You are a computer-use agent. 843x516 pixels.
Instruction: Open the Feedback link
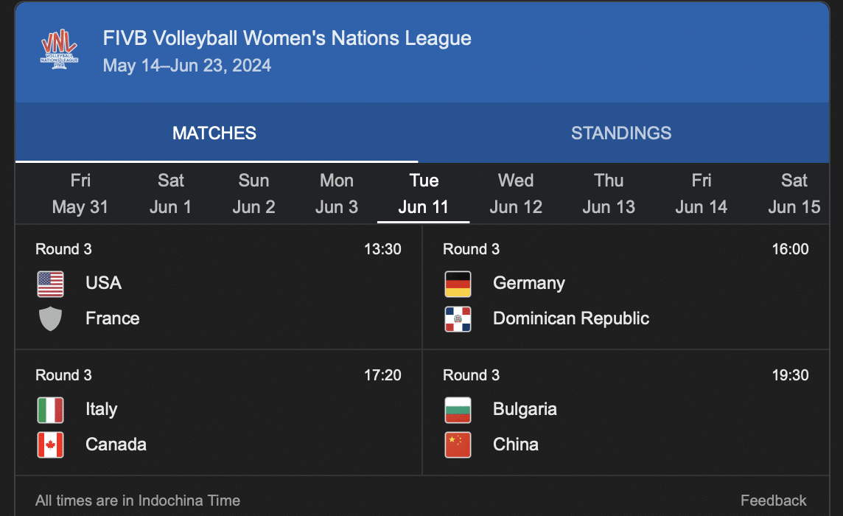tap(773, 501)
